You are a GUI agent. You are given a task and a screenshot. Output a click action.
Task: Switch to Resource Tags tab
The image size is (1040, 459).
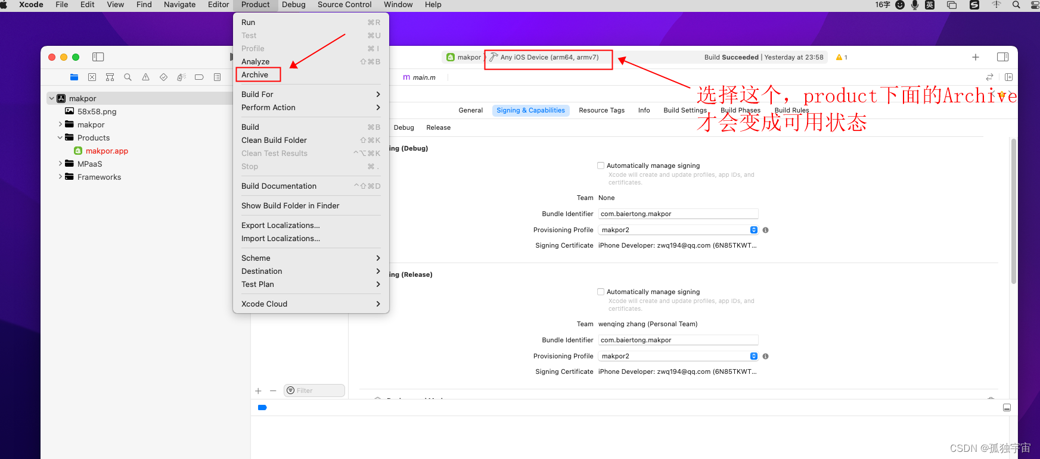tap(601, 110)
